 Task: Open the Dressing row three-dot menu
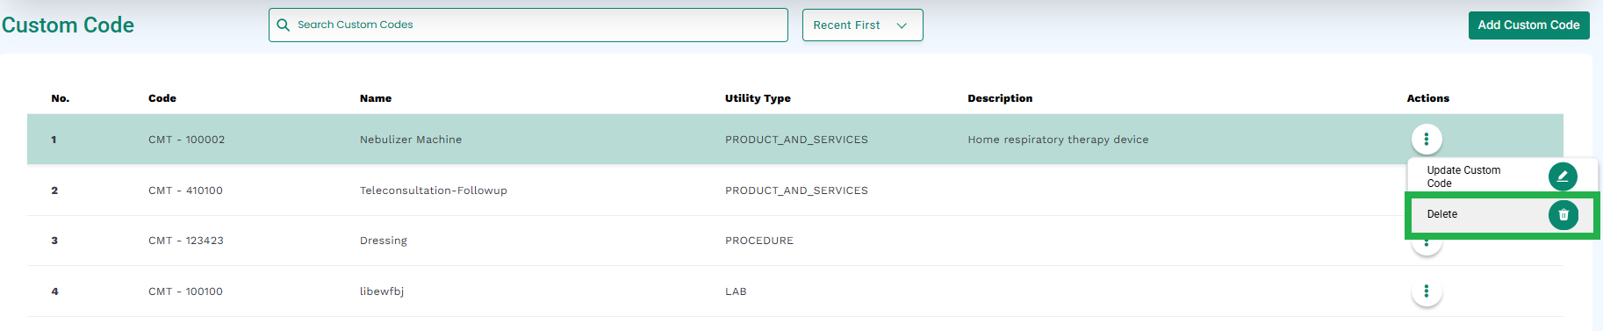pos(1427,245)
